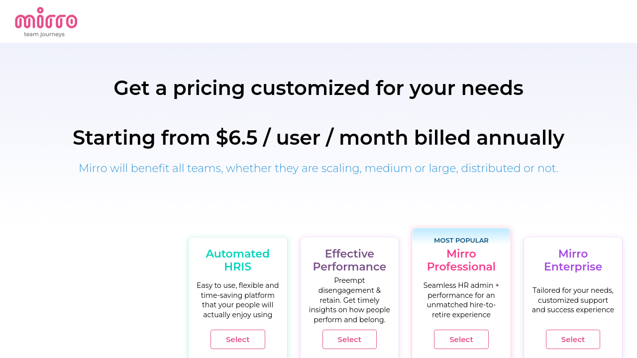Click the Automated HRIS plan title
Screen dimensions: 637x358
237,260
